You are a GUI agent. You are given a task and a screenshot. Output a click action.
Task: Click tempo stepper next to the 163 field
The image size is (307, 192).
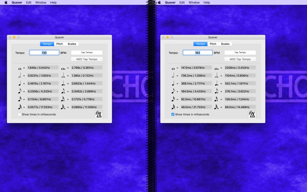click(182, 53)
